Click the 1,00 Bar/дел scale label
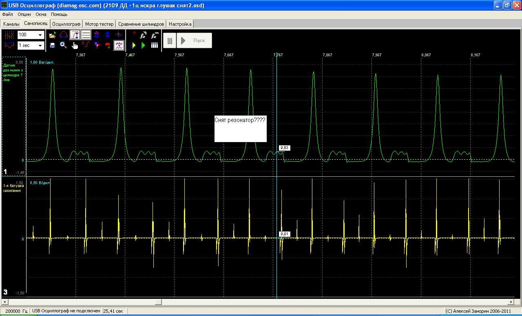522x316 pixels. [x=42, y=62]
